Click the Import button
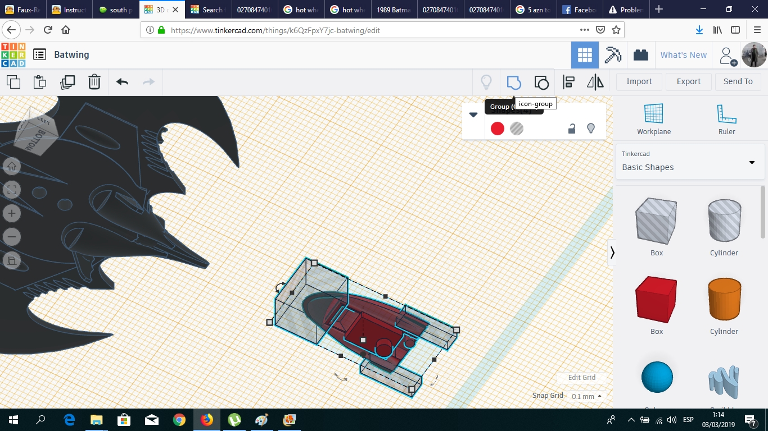The image size is (768, 431). coord(639,82)
